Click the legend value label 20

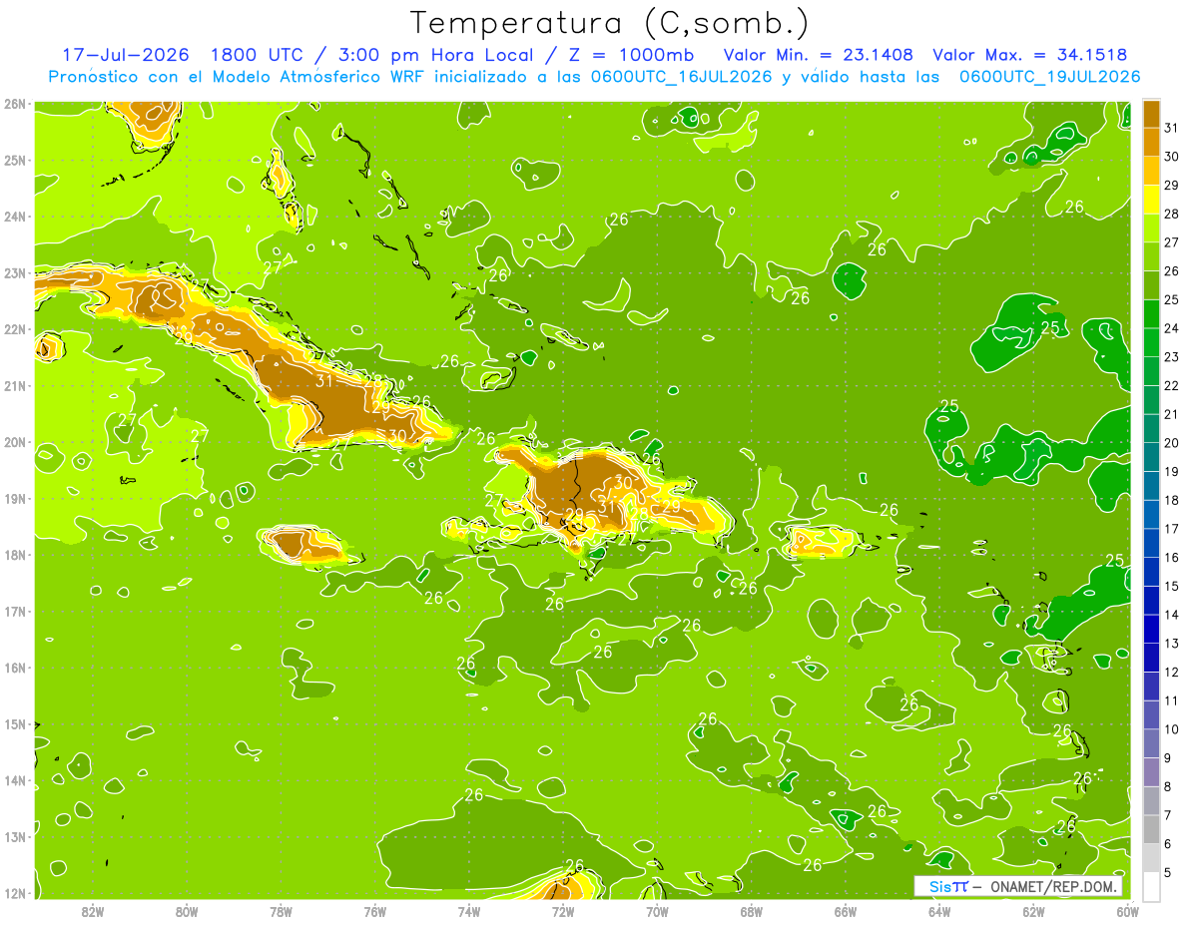[x=1171, y=443]
